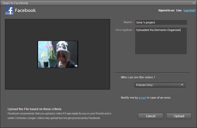Click the Upload the File criteria heading
The height and width of the screenshot is (128, 197).
(34, 109)
